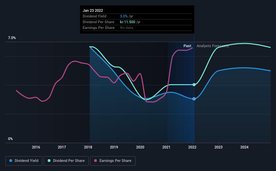This screenshot has height=171, width=276.
Task: Click the Analysts Forecasts label
Action: pyautogui.click(x=213, y=46)
